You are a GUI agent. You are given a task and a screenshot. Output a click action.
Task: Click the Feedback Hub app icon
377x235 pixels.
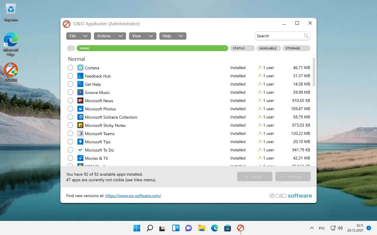[x=80, y=76]
